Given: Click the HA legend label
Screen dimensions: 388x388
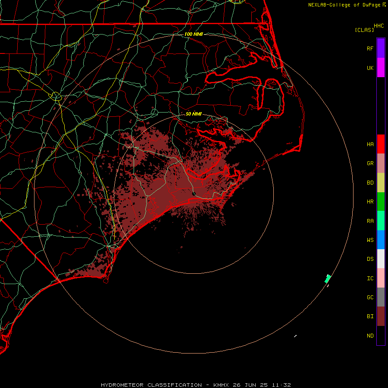Looking at the screenshot, I should coord(370,144).
